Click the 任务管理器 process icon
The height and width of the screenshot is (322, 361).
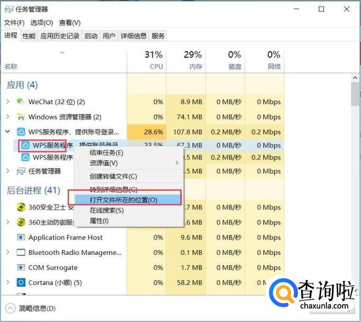pos(21,171)
